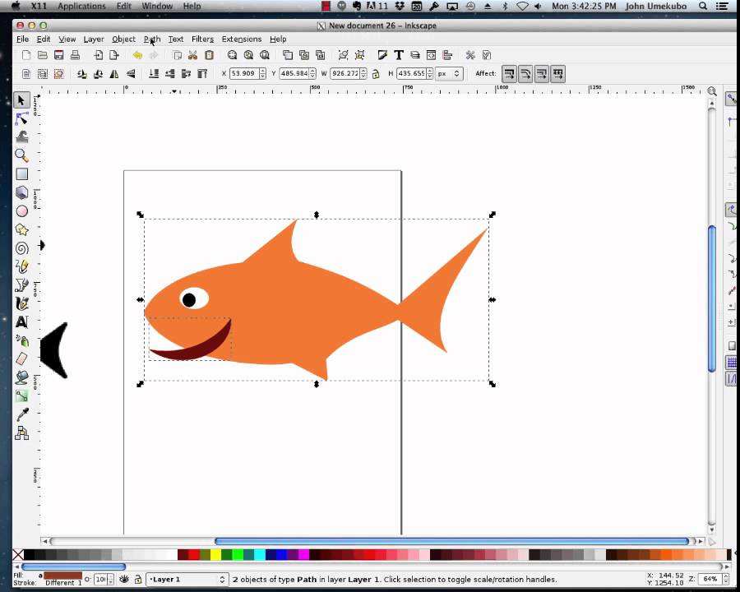Select the color Dropper tool
Viewport: 740px width, 592px height.
(x=22, y=414)
